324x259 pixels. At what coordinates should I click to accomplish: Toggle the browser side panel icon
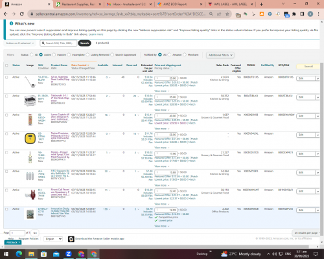click(302, 14)
